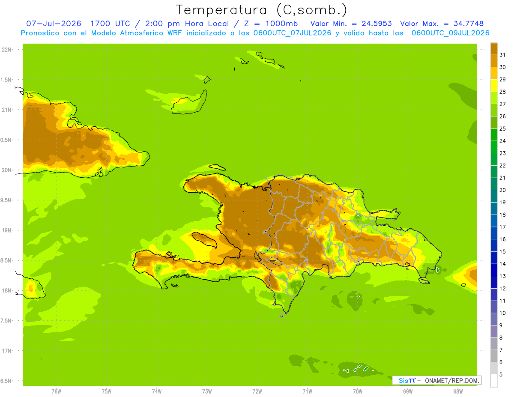Select the "Valor Min. = 24.5953" readout

pos(351,24)
